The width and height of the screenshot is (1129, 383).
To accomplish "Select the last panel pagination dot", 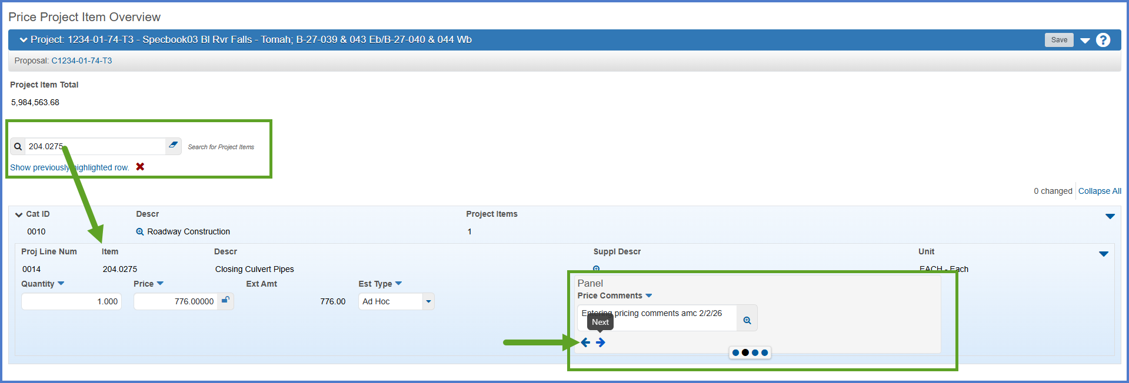I will point(764,352).
